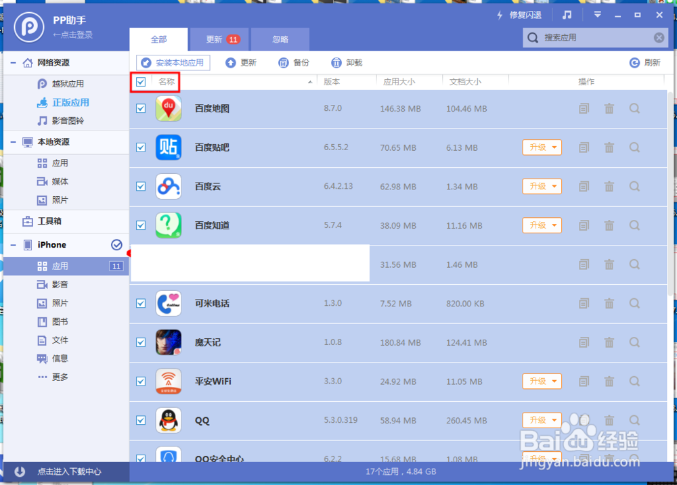This screenshot has height=485, width=677.
Task: Click the 平安WiFi app icon
Action: click(169, 382)
